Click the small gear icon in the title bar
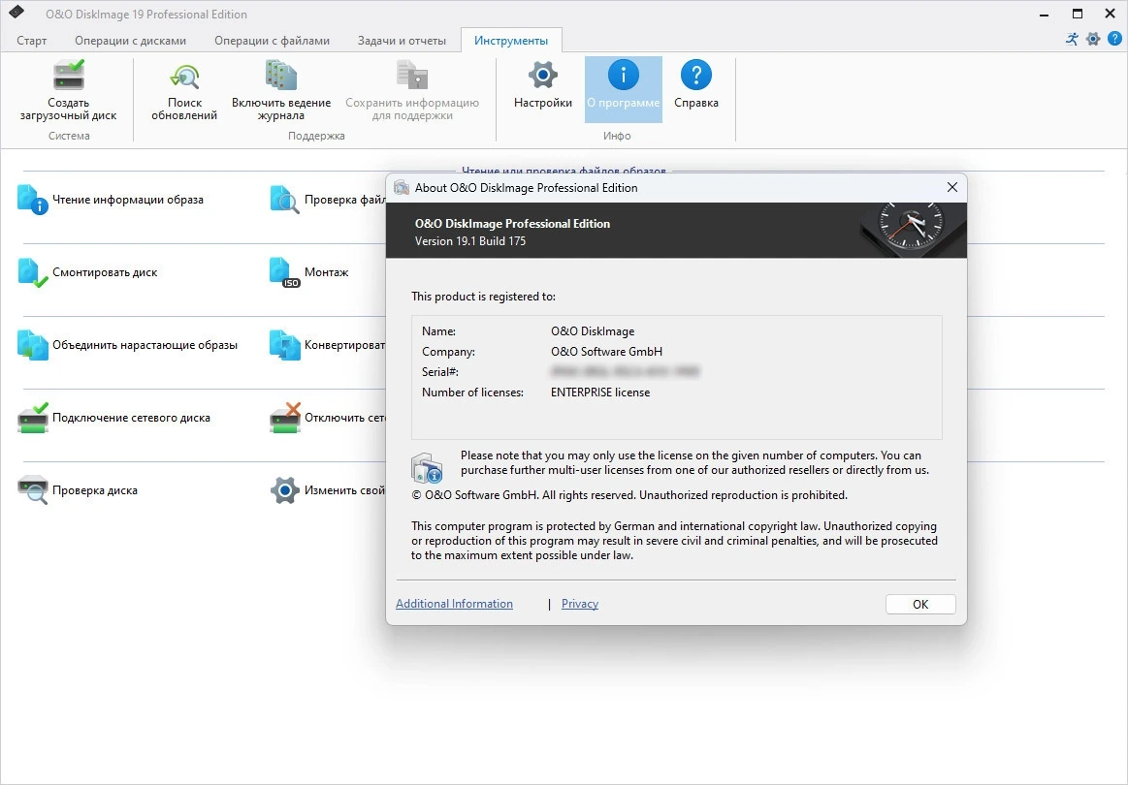Viewport: 1128px width, 785px height. click(1093, 39)
